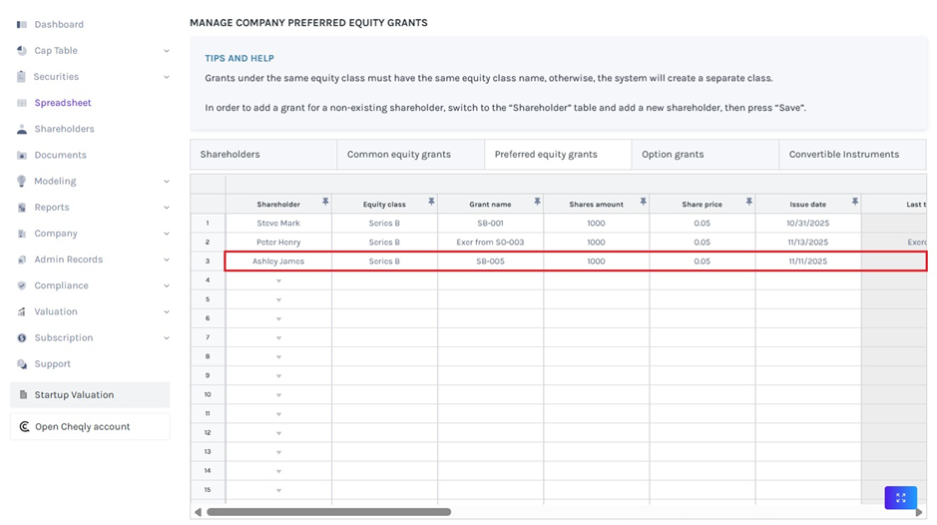Screen dimensions: 937x525
Task: Click the Documents folder icon
Action: point(22,155)
